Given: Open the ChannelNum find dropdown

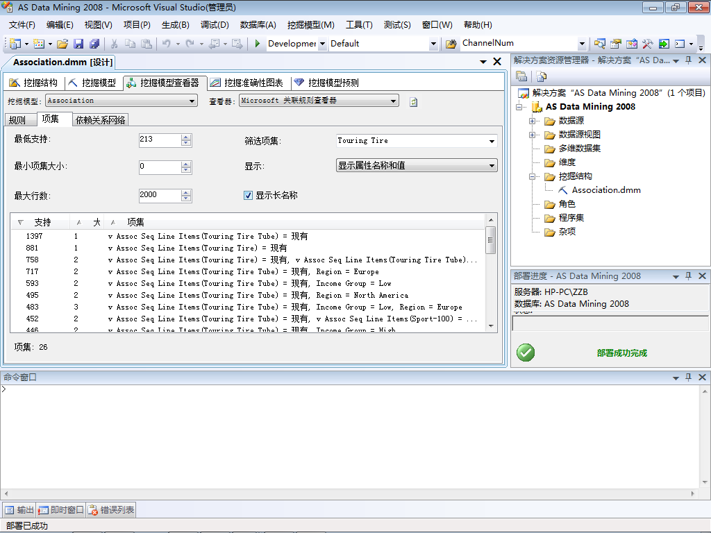Looking at the screenshot, I should 583,44.
